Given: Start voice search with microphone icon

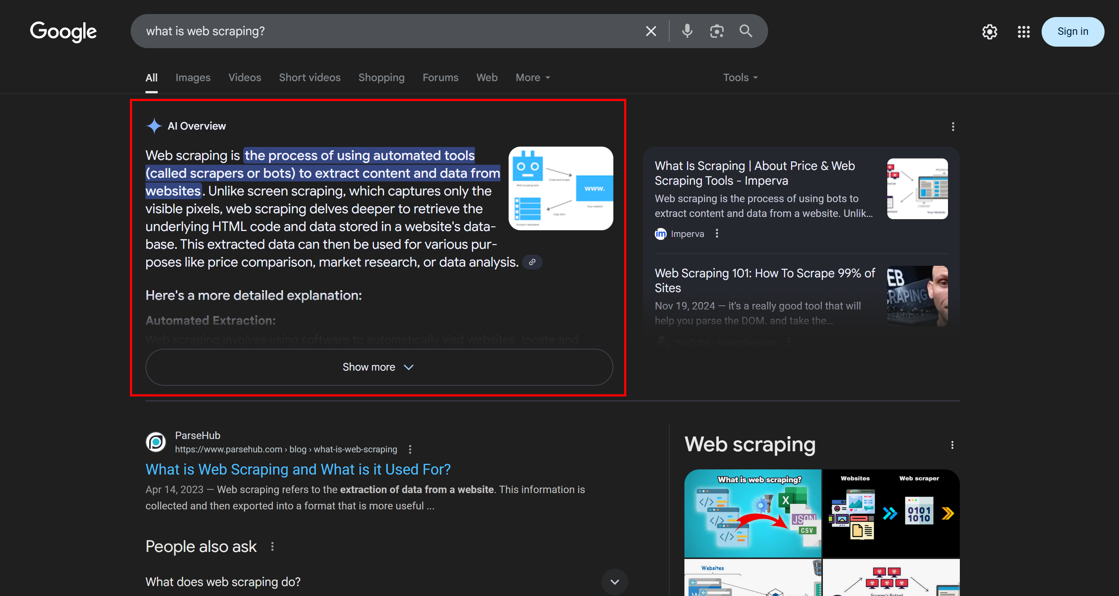Looking at the screenshot, I should 687,31.
